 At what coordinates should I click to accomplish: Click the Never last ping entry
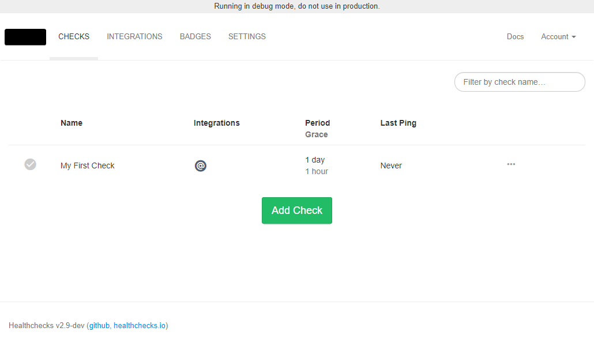pyautogui.click(x=391, y=165)
